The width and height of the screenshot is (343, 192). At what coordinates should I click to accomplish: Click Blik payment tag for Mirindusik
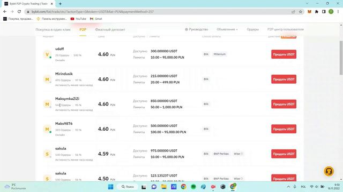[x=206, y=79]
